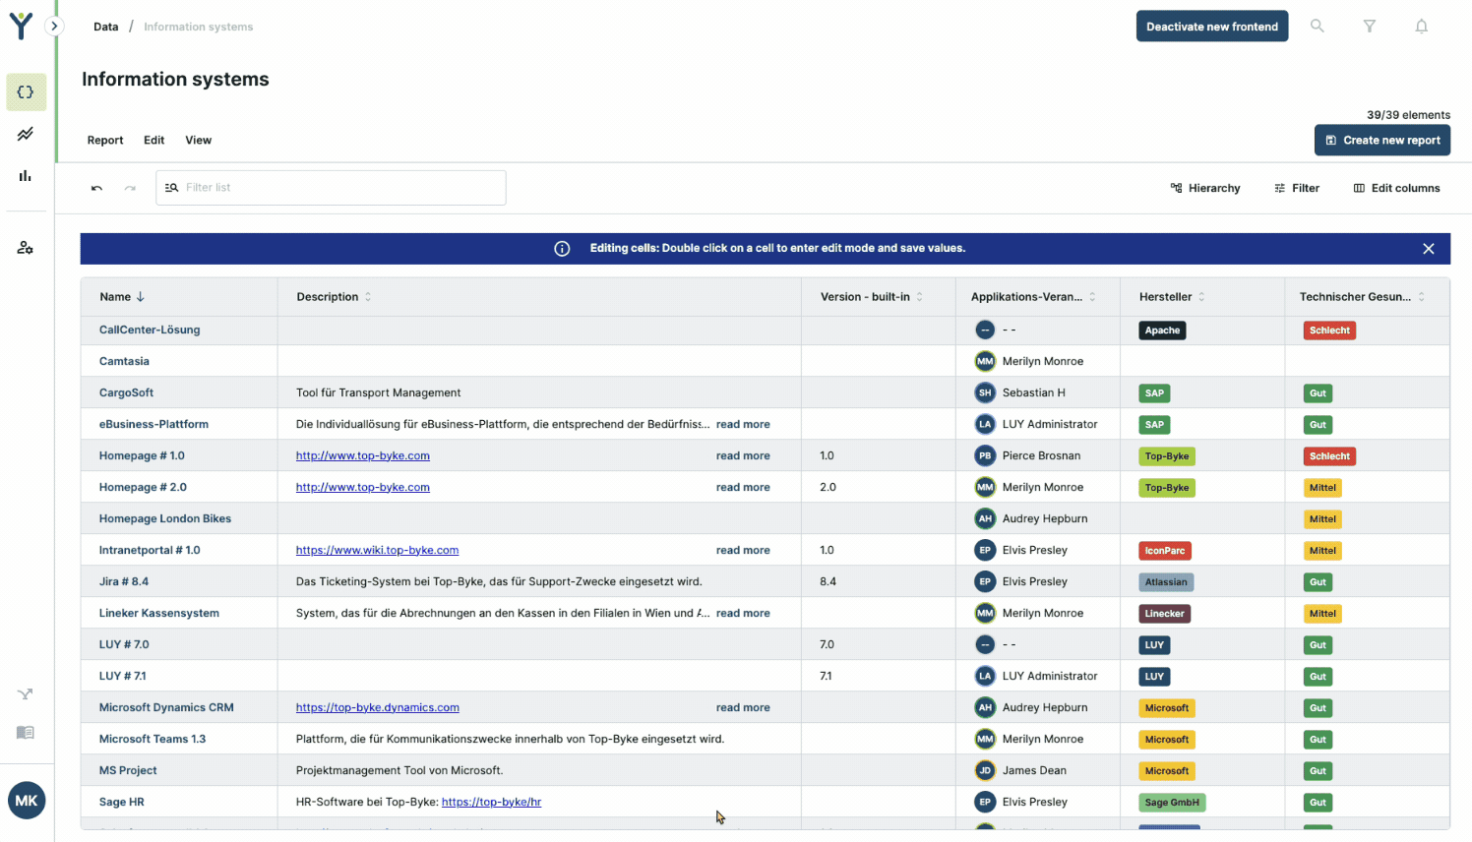1472x842 pixels.
Task: Toggle the Hierarchy view
Action: tap(1204, 188)
